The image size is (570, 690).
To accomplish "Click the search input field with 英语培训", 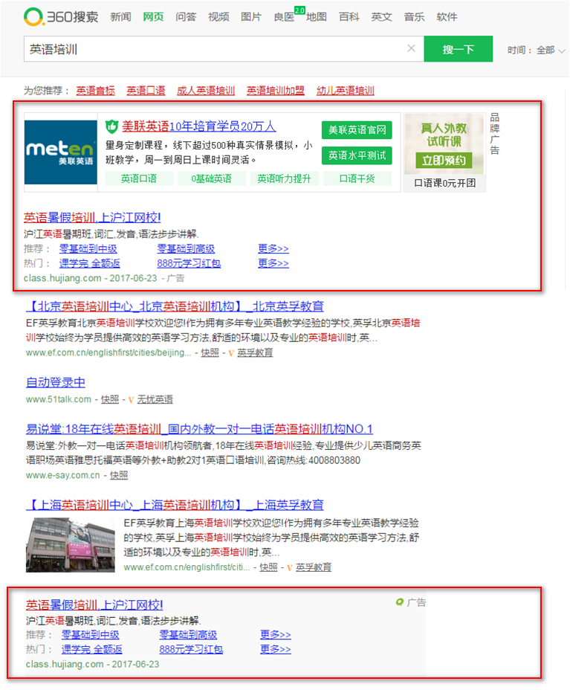I will tap(216, 49).
